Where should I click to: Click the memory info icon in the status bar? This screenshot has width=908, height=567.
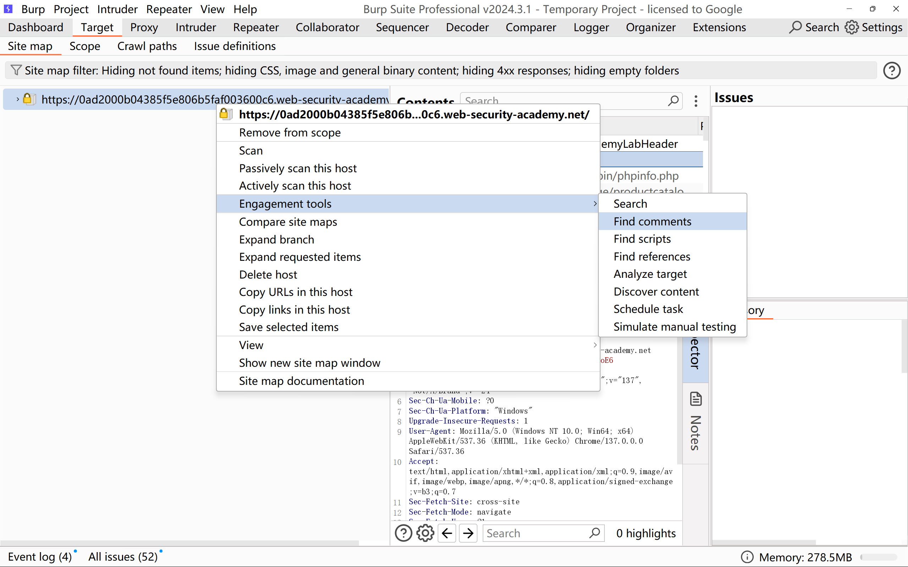(x=747, y=557)
